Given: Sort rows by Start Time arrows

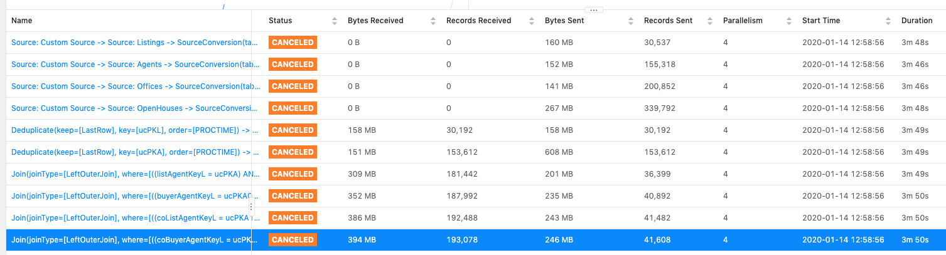Looking at the screenshot, I should 888,21.
